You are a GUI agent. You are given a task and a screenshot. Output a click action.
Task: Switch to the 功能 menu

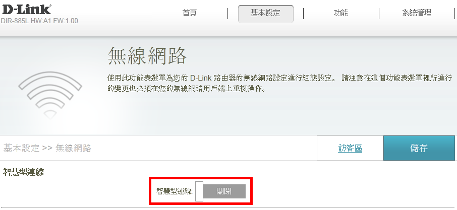tap(341, 13)
